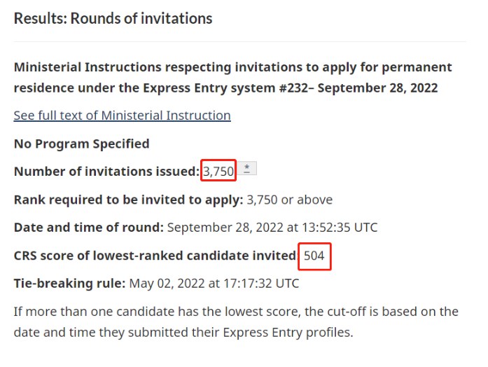Click Rank required to be invited label
Viewport: 488px width, 367px height.
point(128,200)
